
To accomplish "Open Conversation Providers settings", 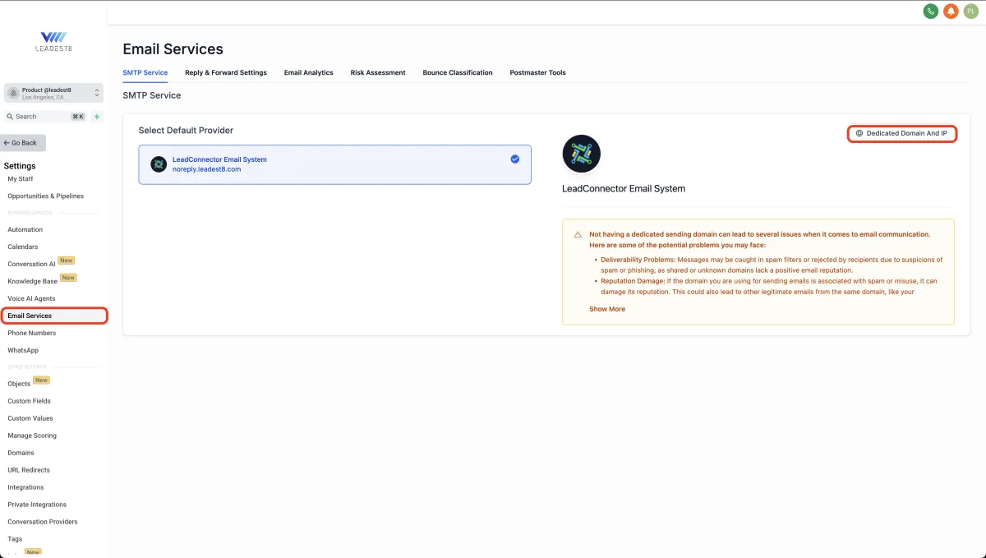I will (x=43, y=522).
